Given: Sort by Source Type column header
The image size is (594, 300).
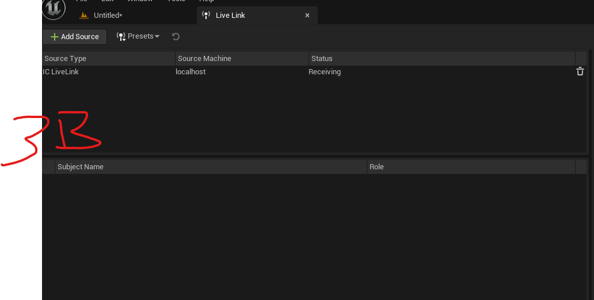Looking at the screenshot, I should click(x=109, y=59).
